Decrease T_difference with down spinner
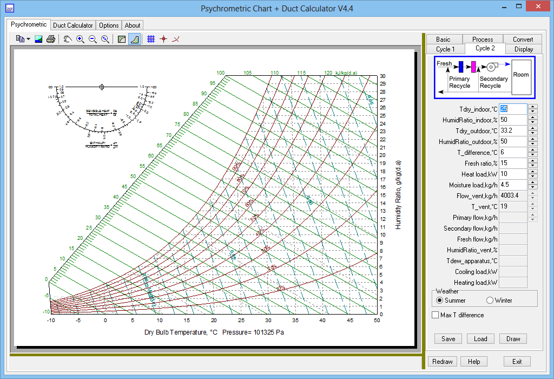 point(533,155)
